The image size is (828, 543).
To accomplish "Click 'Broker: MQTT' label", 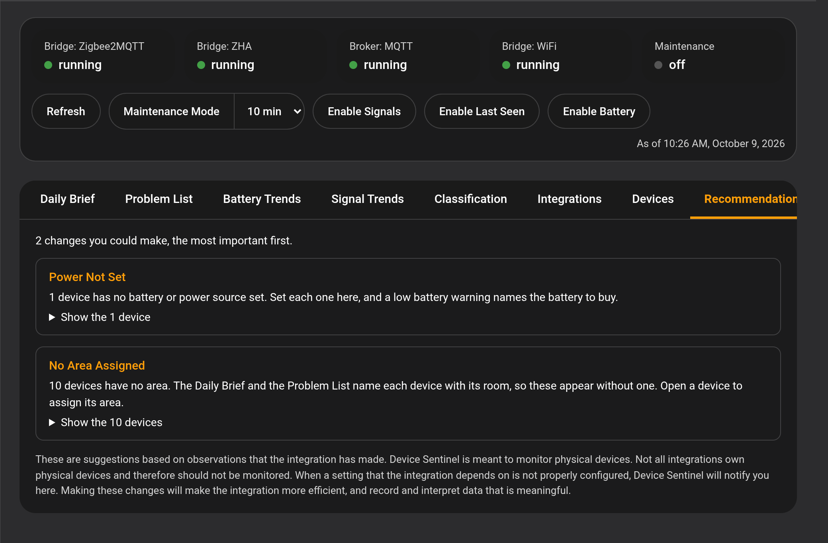I will pyautogui.click(x=381, y=46).
